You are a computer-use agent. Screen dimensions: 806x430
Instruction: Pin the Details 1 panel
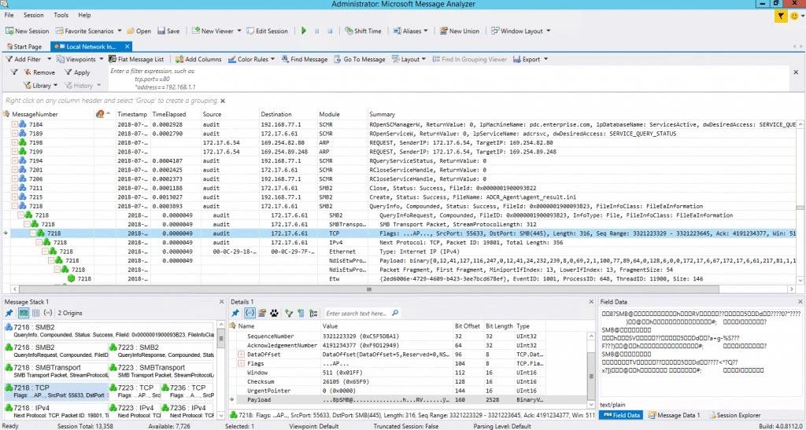[x=235, y=313]
